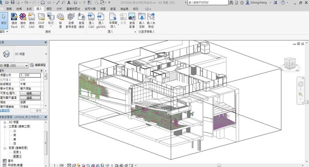Viewport: 309px width, 167px height.
Task: Click the 套用 apply button
Action: [x=39, y=111]
